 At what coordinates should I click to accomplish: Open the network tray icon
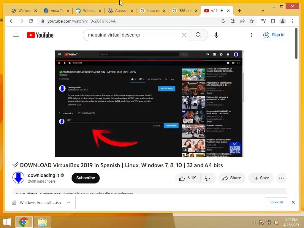pyautogui.click(x=269, y=222)
